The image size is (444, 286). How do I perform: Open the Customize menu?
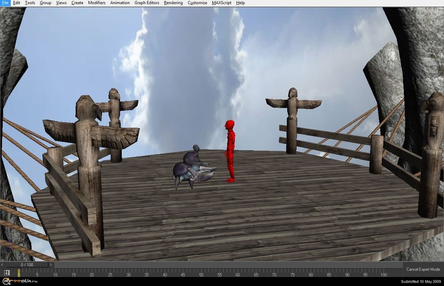pyautogui.click(x=197, y=3)
